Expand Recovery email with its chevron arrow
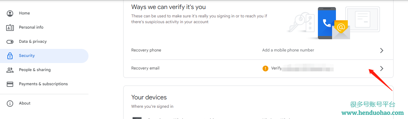This screenshot has height=119, width=408. click(x=382, y=68)
